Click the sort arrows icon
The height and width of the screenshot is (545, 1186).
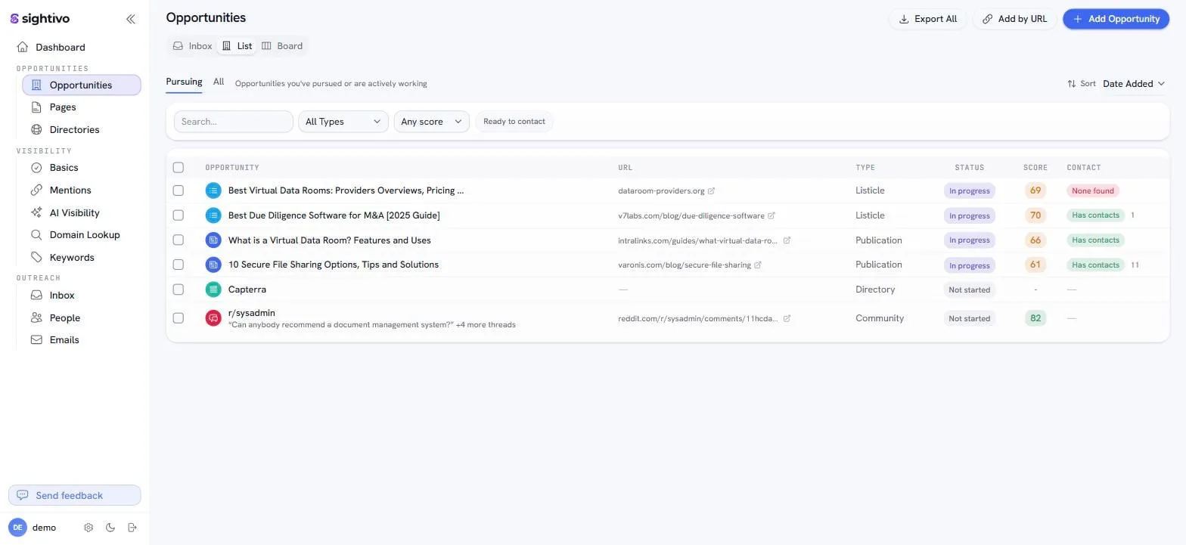tap(1071, 84)
